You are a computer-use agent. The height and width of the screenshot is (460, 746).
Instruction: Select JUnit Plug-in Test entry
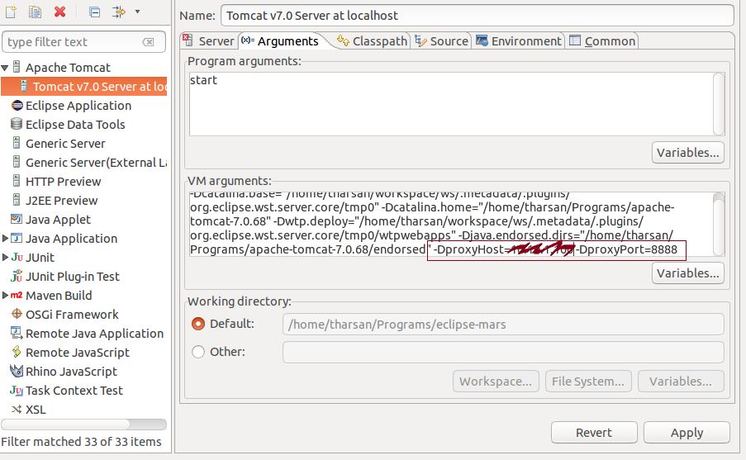tap(73, 277)
